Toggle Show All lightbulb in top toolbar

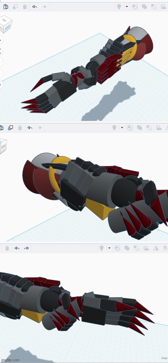(119, 7)
